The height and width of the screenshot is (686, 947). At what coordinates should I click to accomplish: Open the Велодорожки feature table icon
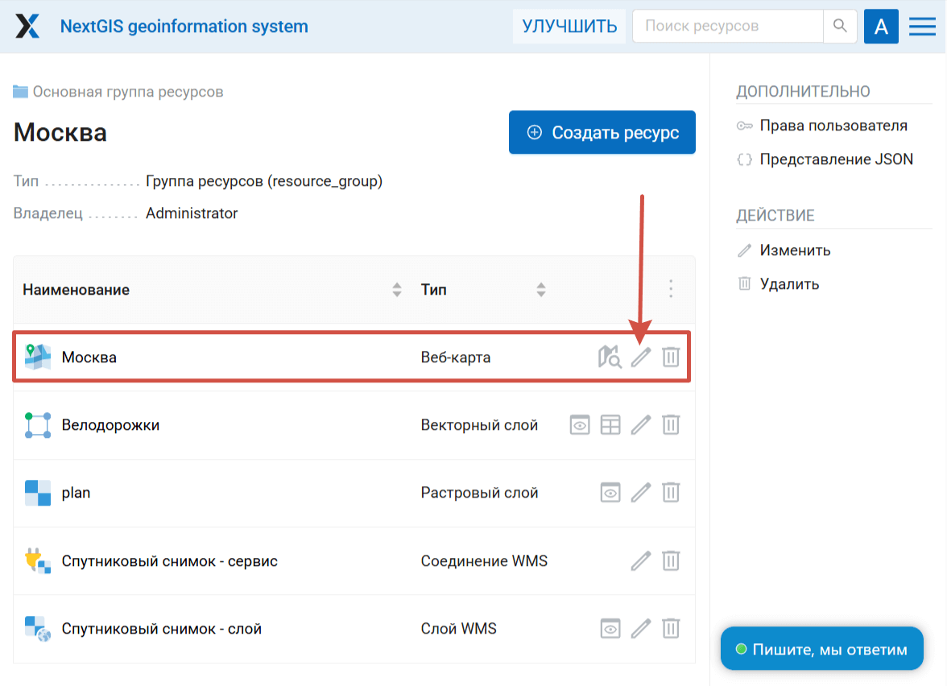coord(610,425)
